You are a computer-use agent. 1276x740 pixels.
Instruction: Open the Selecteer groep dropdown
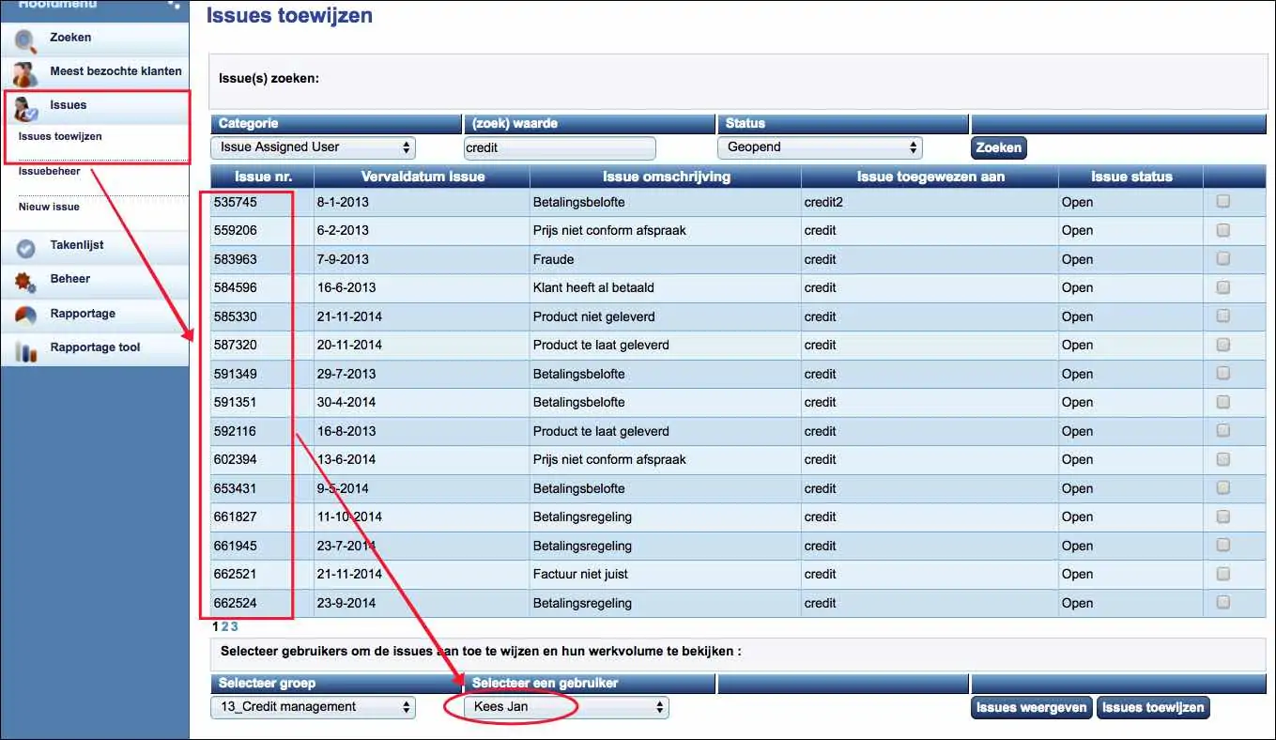[x=313, y=707]
